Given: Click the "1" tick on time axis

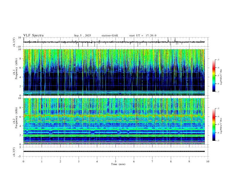Looking at the screenshot, I should 42,161.
